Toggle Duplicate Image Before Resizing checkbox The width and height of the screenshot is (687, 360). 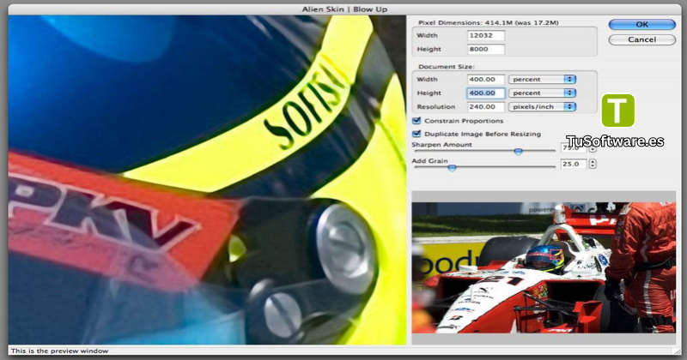click(416, 134)
